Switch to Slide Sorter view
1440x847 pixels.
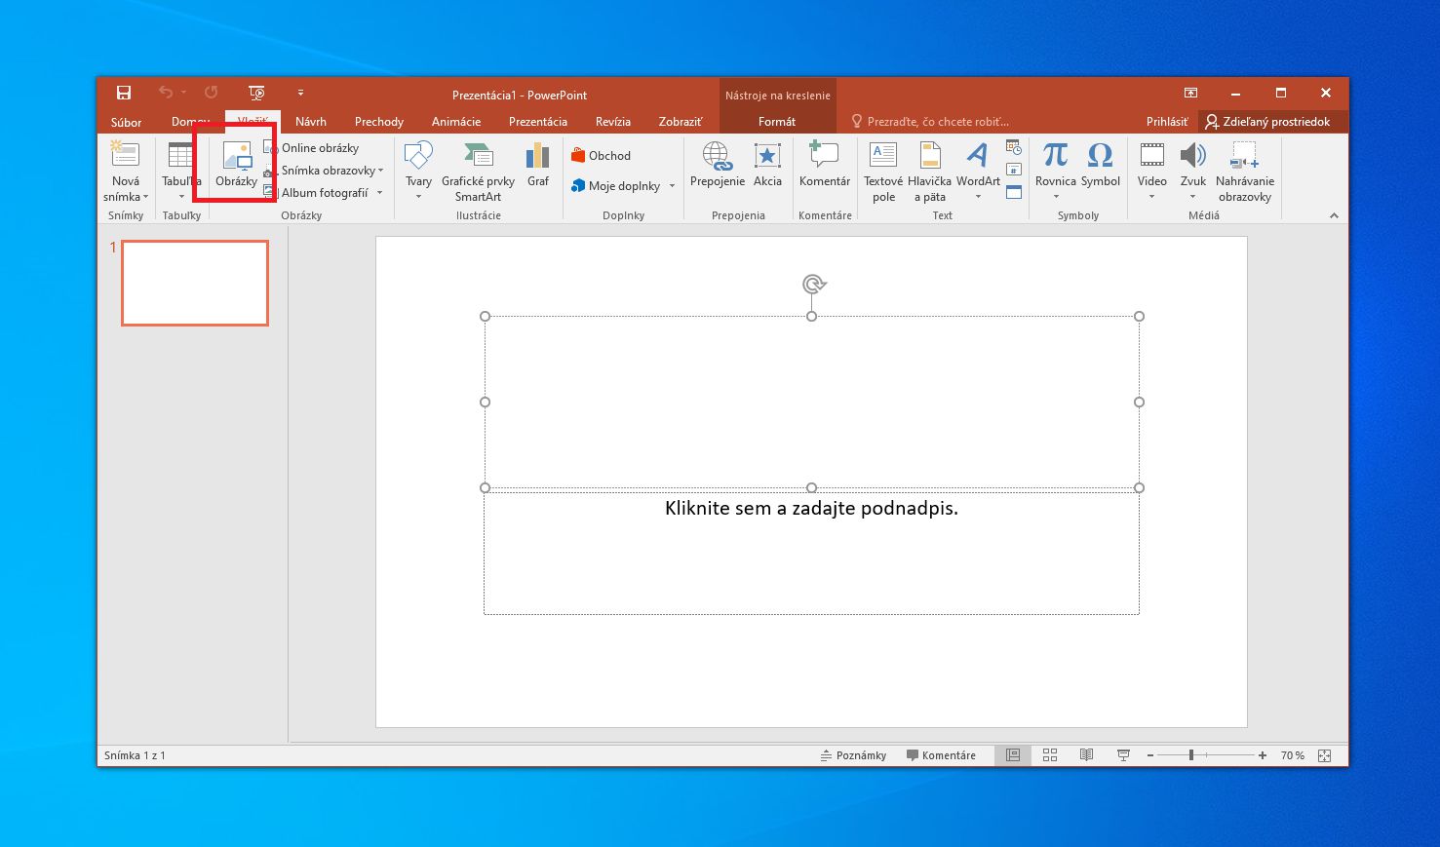pyautogui.click(x=1050, y=755)
